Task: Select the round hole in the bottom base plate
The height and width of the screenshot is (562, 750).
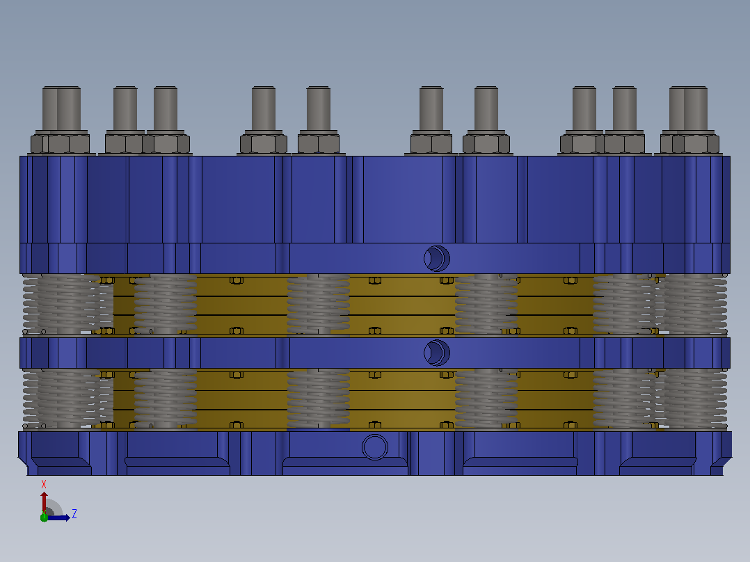Action: 375,447
